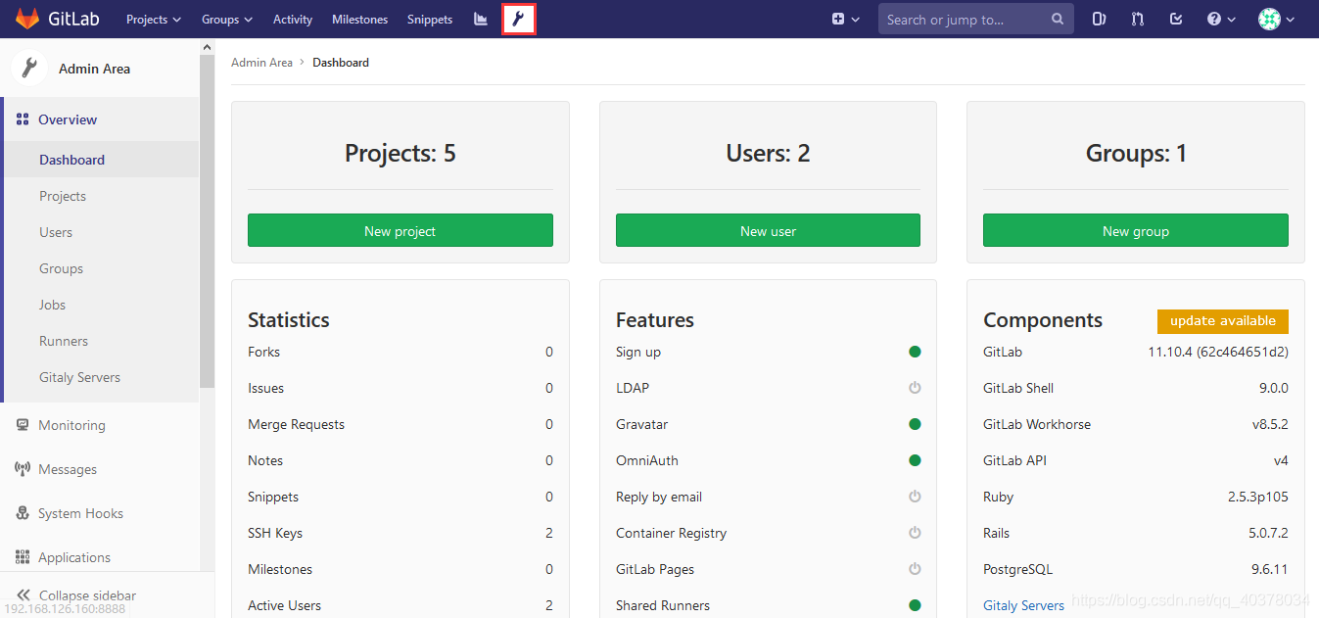Click the sidebar scrollbar up arrow
This screenshot has height=618, width=1319.
point(207,47)
